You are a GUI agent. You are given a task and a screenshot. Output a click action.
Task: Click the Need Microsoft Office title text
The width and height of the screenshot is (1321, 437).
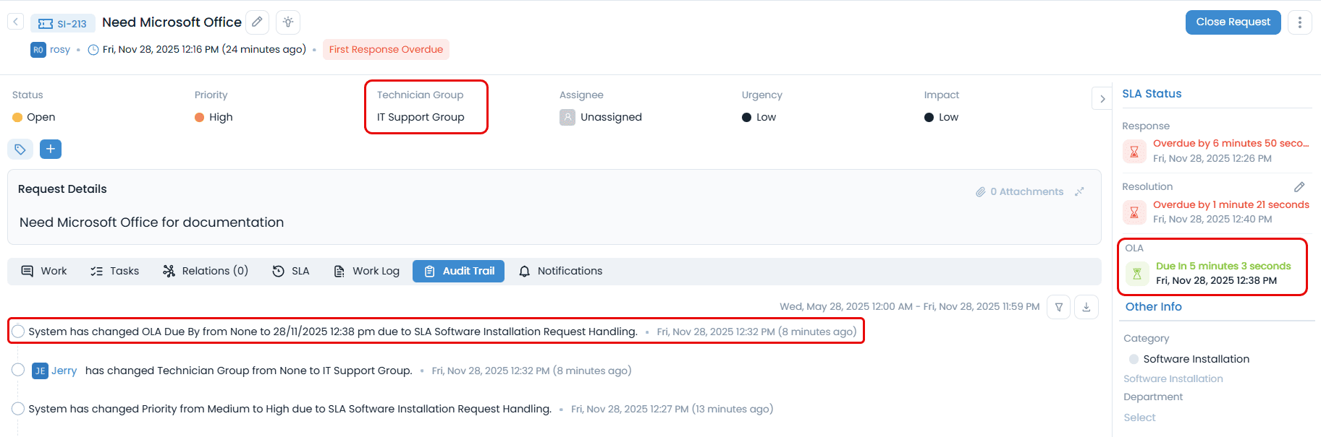tap(172, 22)
